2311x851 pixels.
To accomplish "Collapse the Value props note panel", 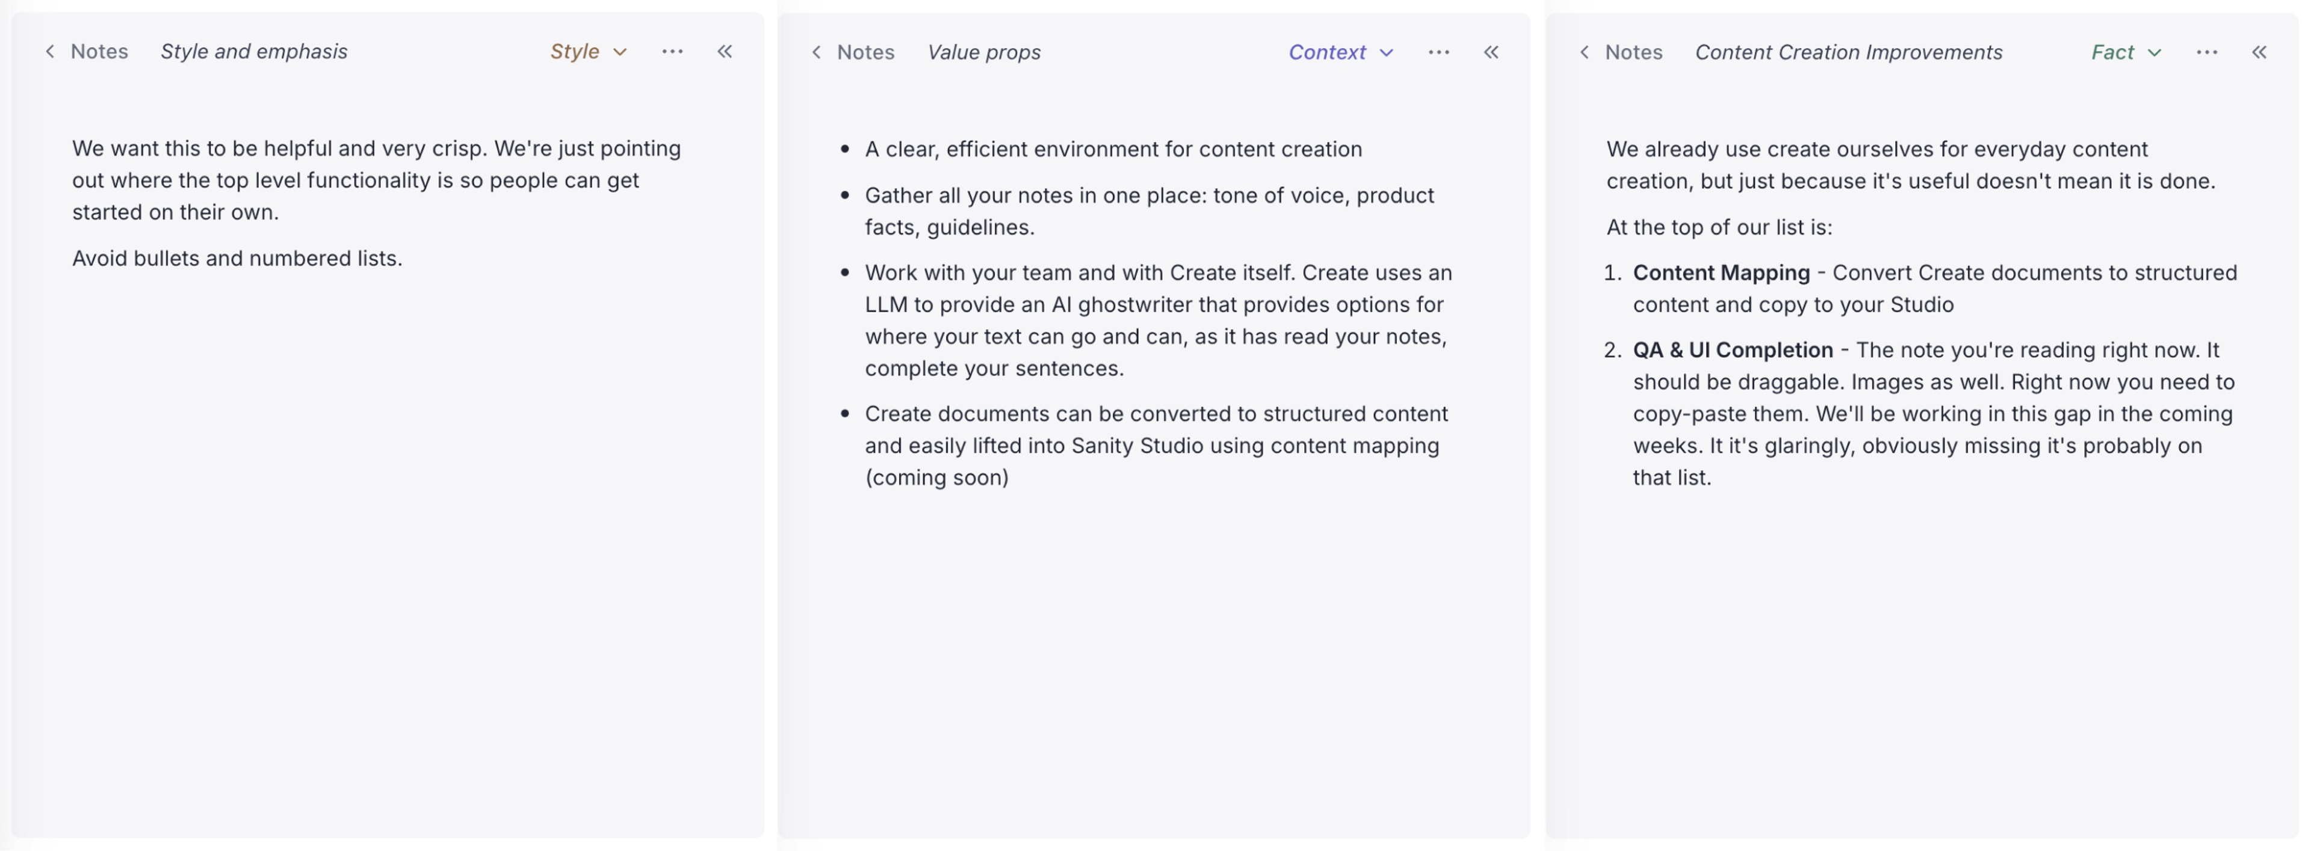I will [1491, 53].
